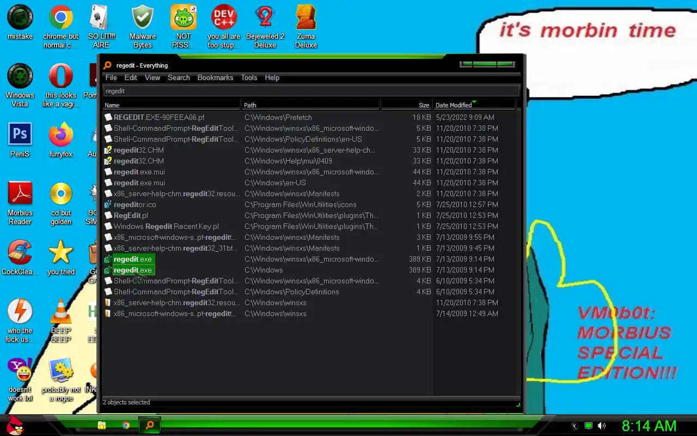
Task: Open the Edit menu
Action: coord(131,77)
